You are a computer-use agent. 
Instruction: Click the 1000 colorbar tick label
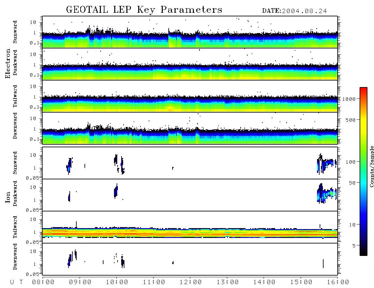point(349,99)
